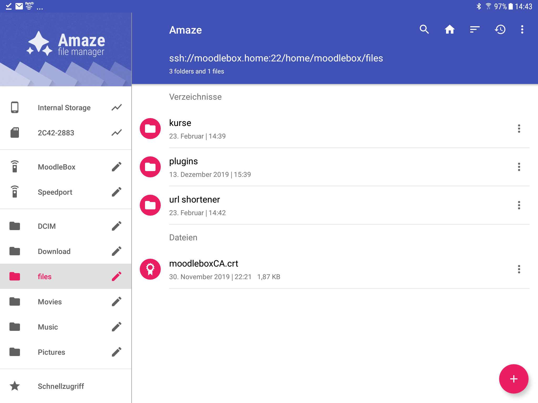Show storage usage graph for Internal Storage
538x403 pixels.
pos(117,107)
